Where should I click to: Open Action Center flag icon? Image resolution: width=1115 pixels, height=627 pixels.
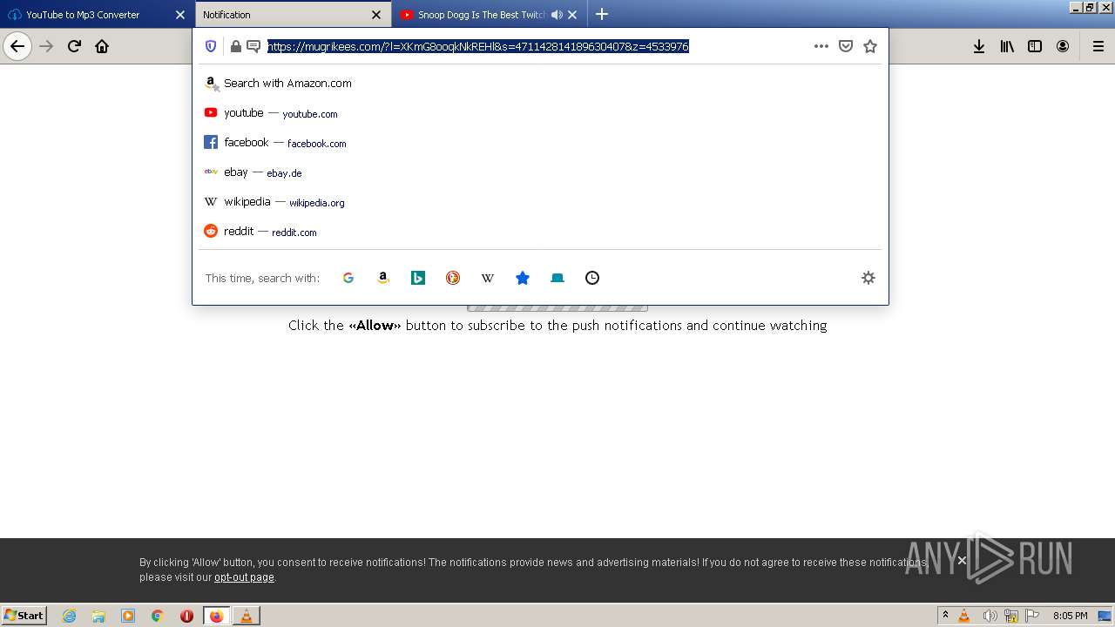1032,616
